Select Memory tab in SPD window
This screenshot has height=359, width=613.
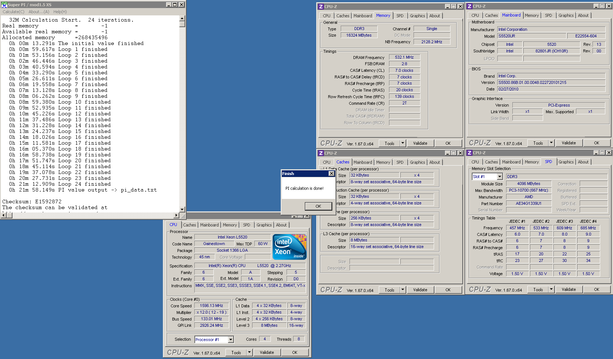click(532, 162)
